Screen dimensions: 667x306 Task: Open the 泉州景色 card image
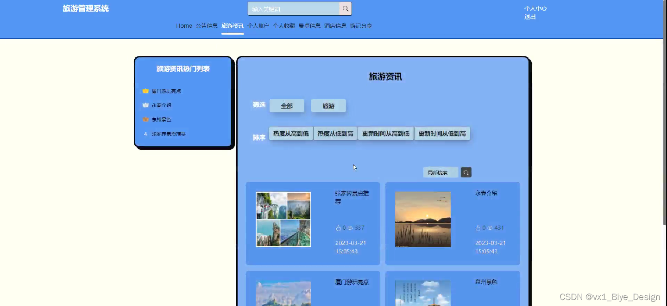[423, 293]
